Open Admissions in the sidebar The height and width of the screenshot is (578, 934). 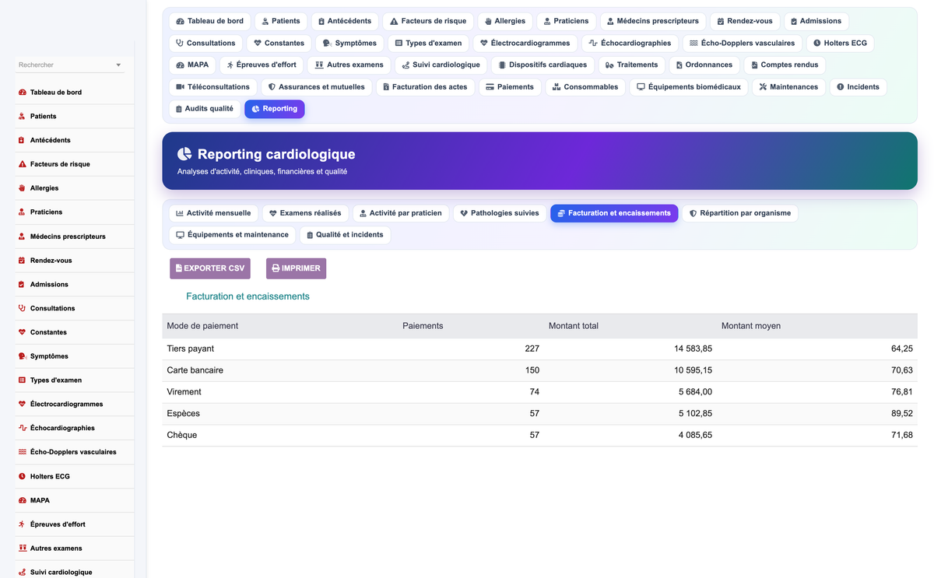(75, 285)
